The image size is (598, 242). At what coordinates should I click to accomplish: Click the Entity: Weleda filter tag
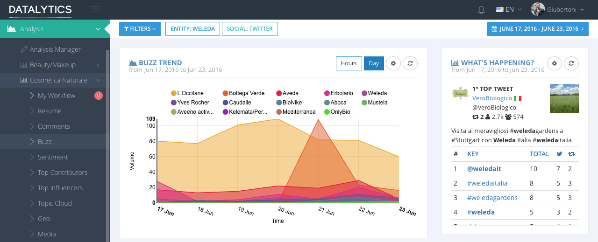[192, 29]
